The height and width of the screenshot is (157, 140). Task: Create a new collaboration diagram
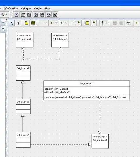tap(36, 15)
